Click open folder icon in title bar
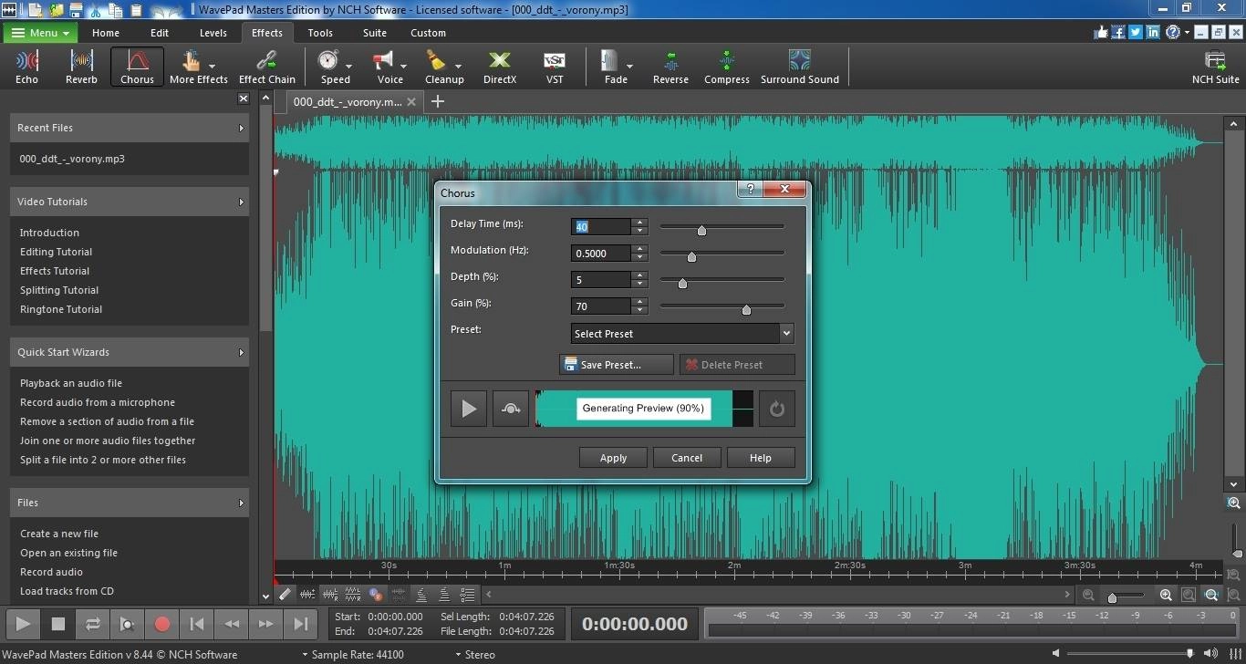1246x664 pixels. click(57, 10)
